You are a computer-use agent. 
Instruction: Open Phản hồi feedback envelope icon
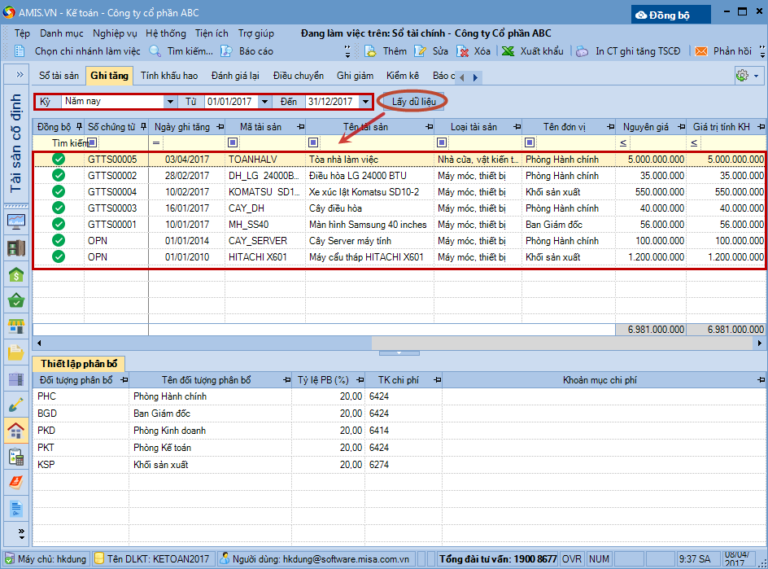click(701, 51)
